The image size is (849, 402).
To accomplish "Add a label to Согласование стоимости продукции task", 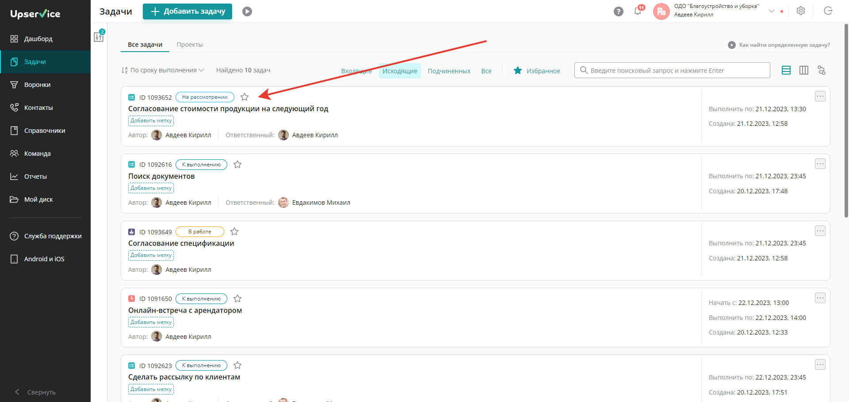I will 151,120.
